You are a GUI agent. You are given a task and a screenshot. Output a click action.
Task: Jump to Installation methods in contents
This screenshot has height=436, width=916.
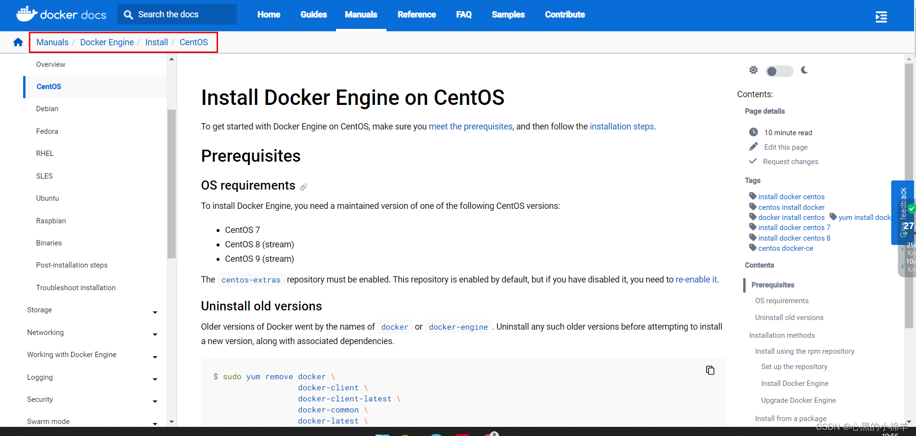782,335
